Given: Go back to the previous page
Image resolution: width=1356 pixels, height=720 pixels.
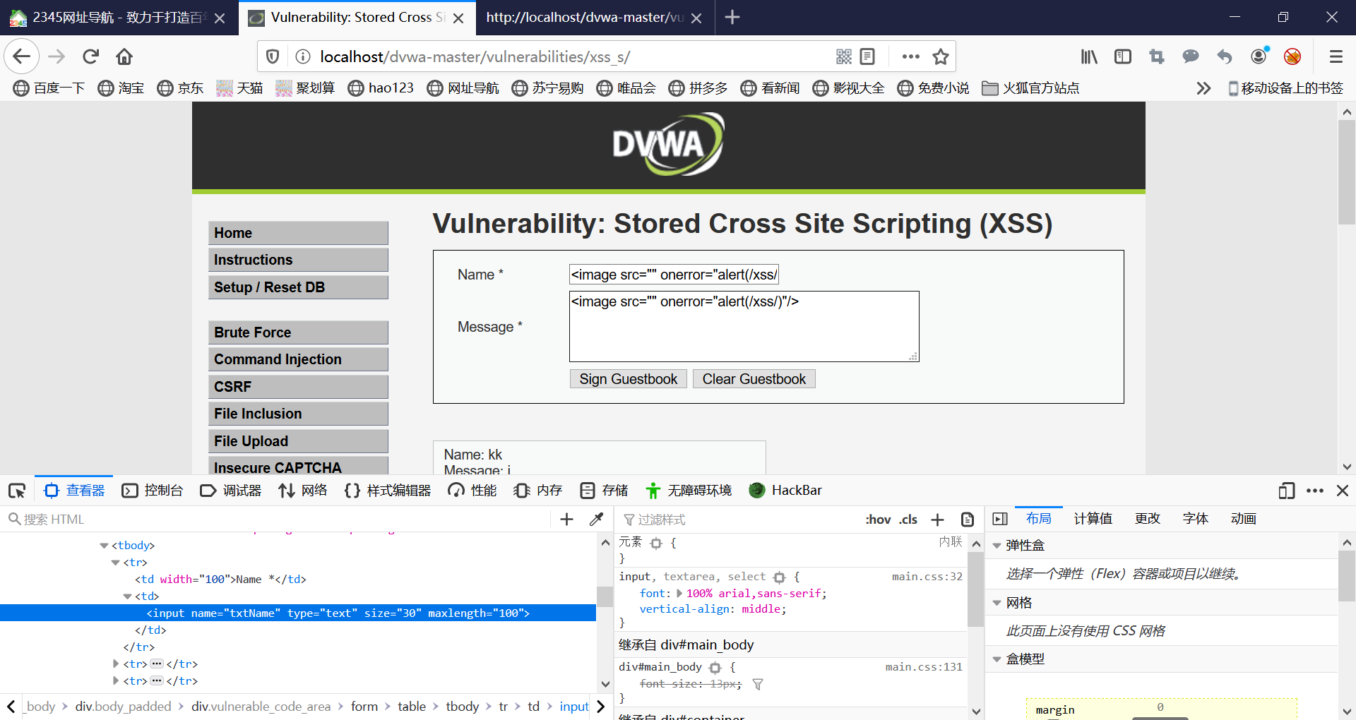Looking at the screenshot, I should (x=22, y=56).
